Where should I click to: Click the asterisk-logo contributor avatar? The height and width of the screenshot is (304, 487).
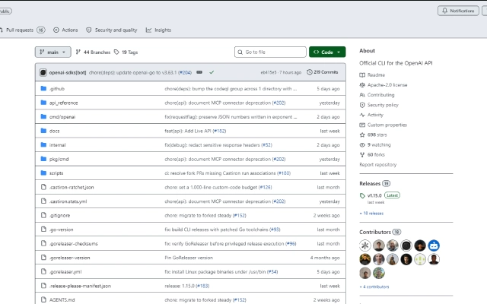365,245
